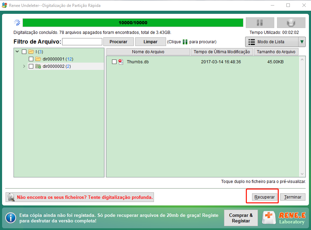Sort by Nome do Arquivo column
Image resolution: width=311 pixels, height=230 pixels.
pos(148,52)
